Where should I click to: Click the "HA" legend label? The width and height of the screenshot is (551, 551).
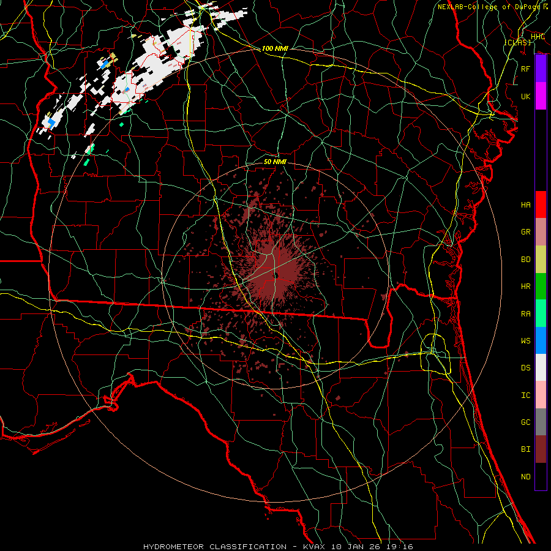(x=526, y=204)
